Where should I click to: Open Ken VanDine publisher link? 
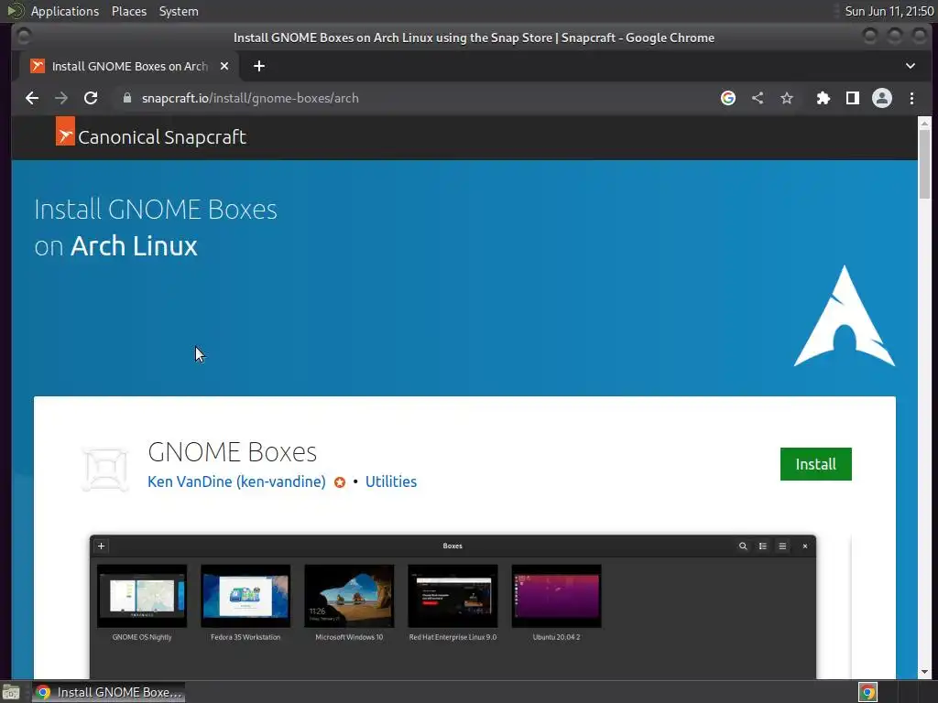pos(236,481)
